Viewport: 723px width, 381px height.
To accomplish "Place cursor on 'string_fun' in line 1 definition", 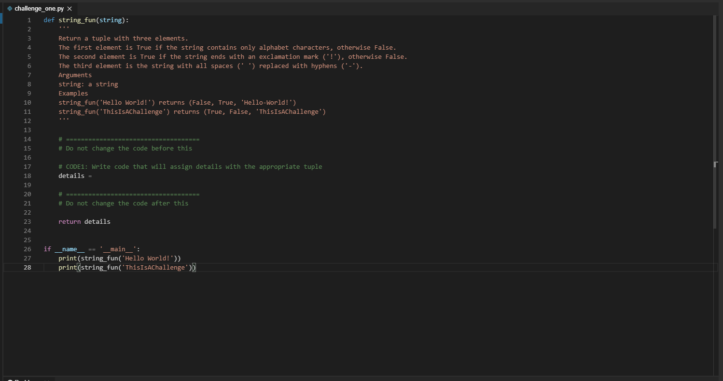I will tap(77, 20).
